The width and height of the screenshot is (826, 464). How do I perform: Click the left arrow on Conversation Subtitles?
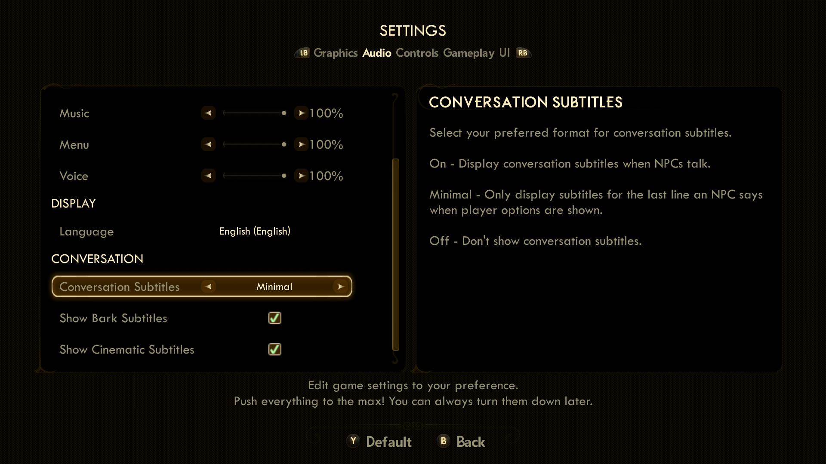(208, 287)
